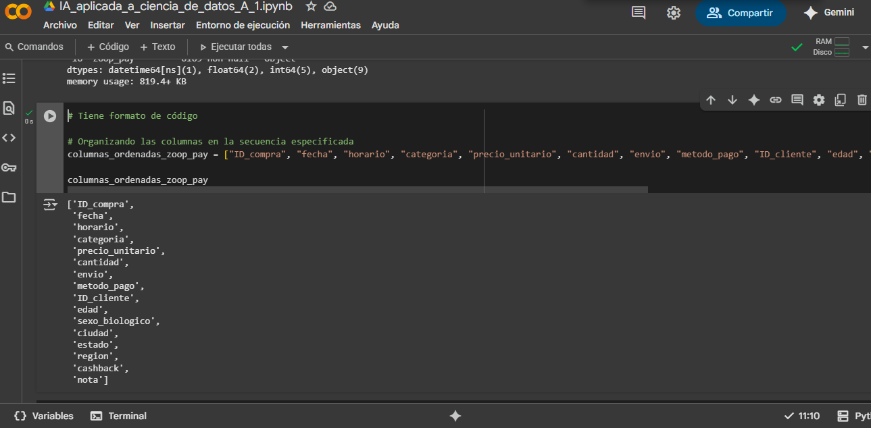Mirror cell in tab icon

coord(841,100)
